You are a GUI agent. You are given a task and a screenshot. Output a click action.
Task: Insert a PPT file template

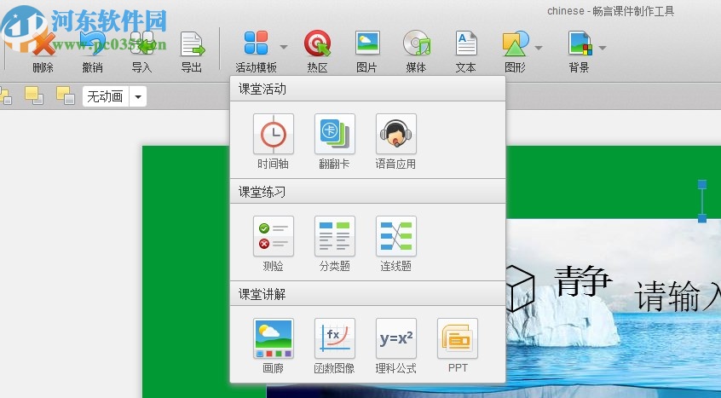458,338
